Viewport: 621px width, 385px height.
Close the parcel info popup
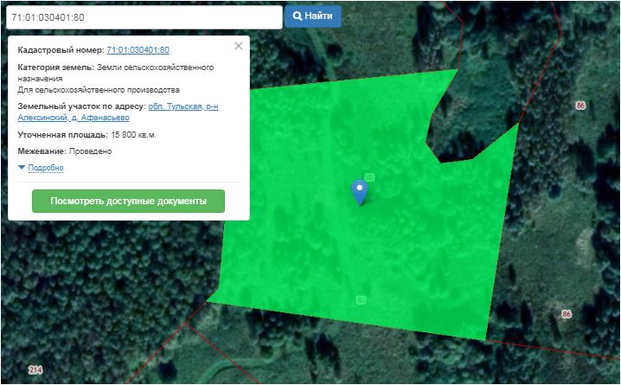[239, 46]
